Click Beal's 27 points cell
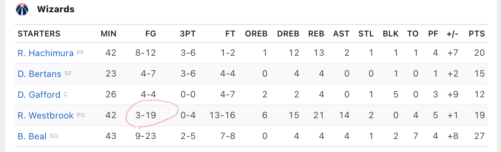Image resolution: width=501 pixels, height=152 pixels. (480, 136)
